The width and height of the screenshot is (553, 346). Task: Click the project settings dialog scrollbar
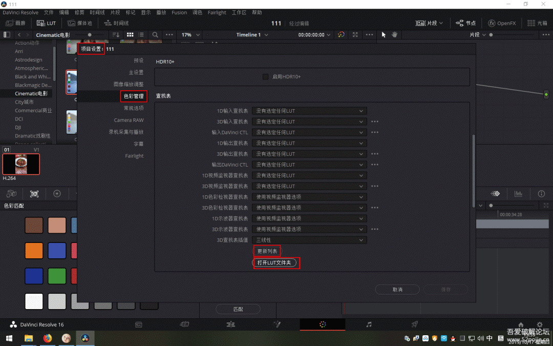click(x=474, y=171)
